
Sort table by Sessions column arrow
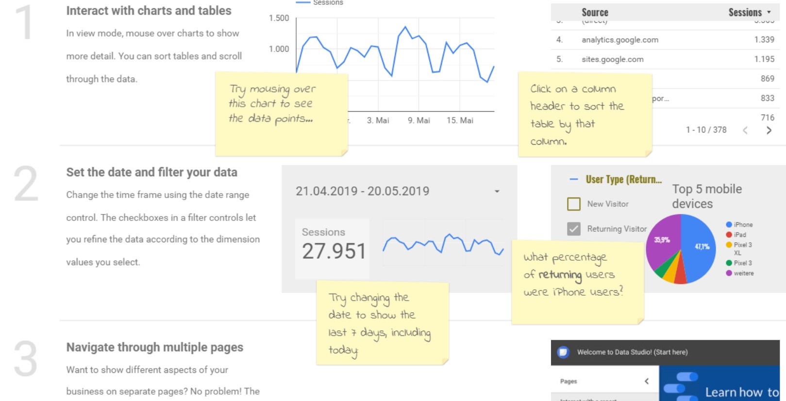(x=769, y=12)
